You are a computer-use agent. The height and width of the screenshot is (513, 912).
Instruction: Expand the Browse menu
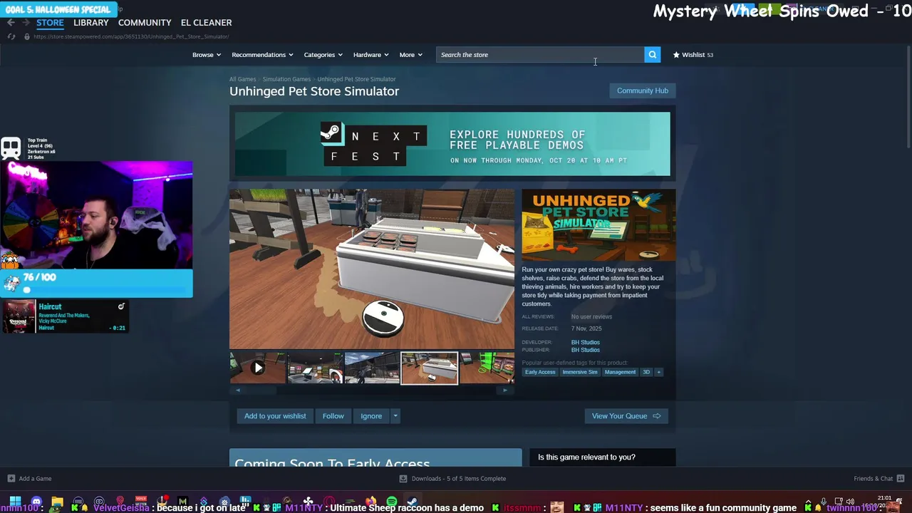[x=207, y=55]
